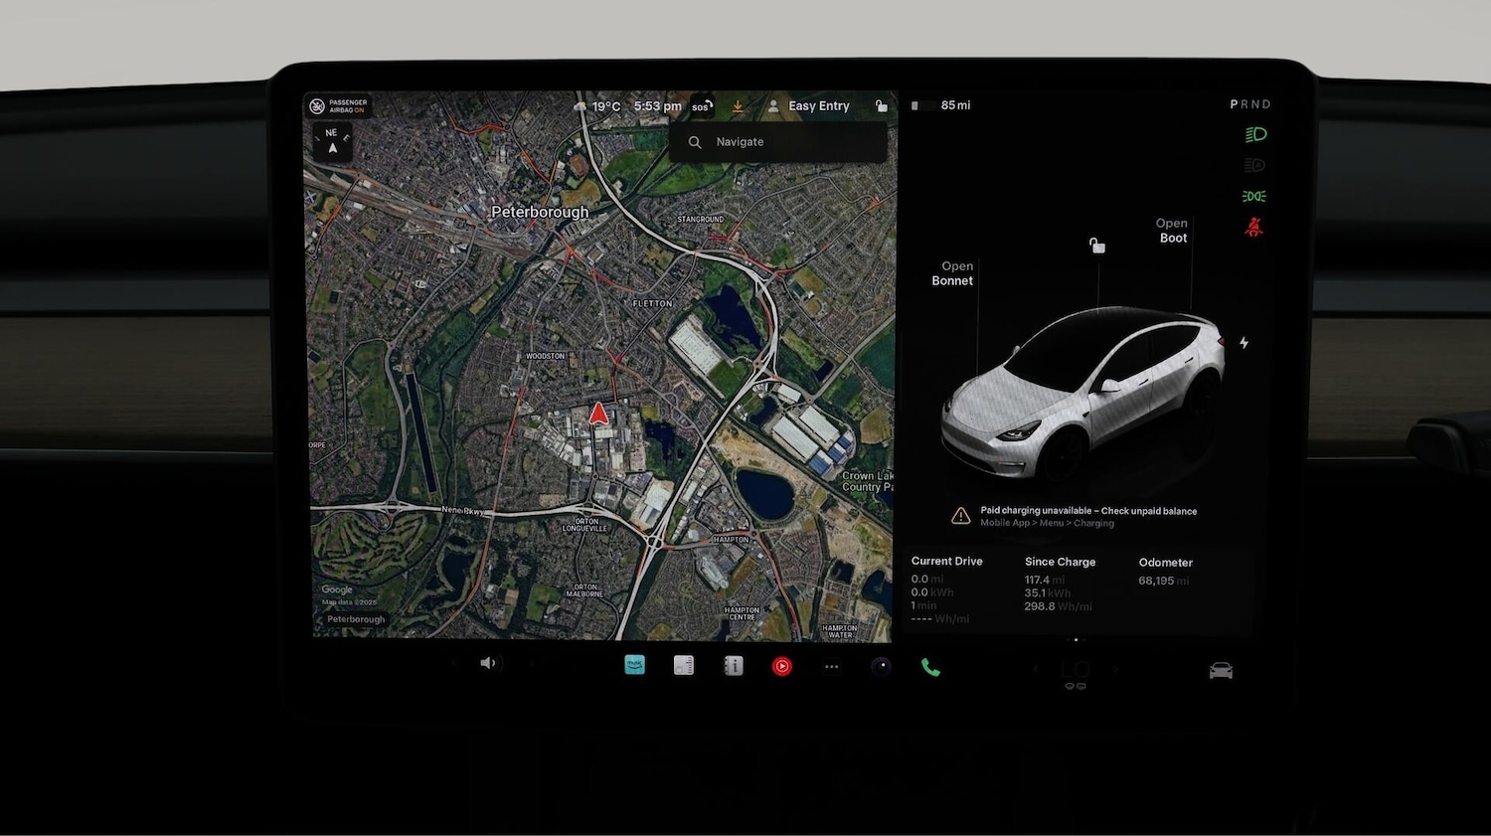Open the Amazon Music app icon
This screenshot has width=1491, height=836.
pos(634,666)
